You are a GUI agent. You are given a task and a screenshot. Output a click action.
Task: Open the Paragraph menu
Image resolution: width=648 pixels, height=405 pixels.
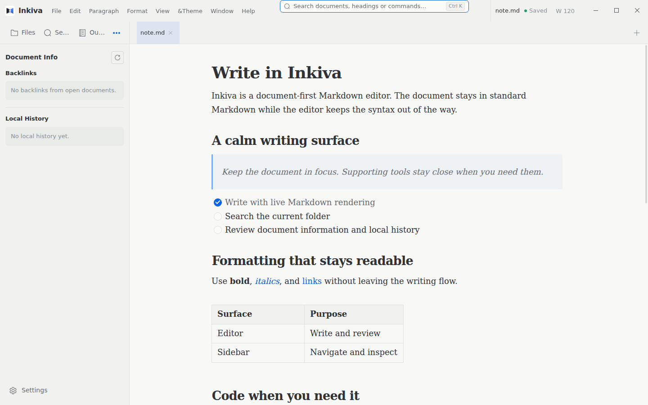tap(104, 11)
